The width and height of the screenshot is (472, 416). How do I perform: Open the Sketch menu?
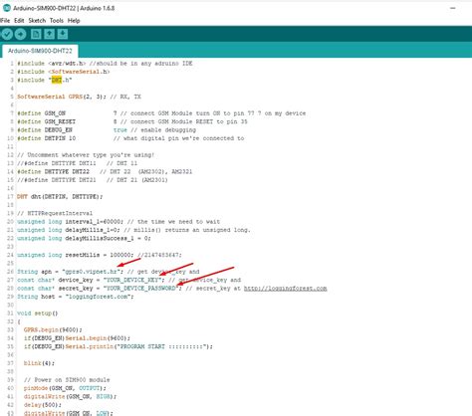(37, 21)
